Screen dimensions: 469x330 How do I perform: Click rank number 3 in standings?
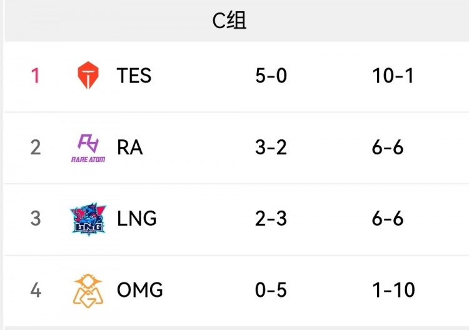coord(35,219)
